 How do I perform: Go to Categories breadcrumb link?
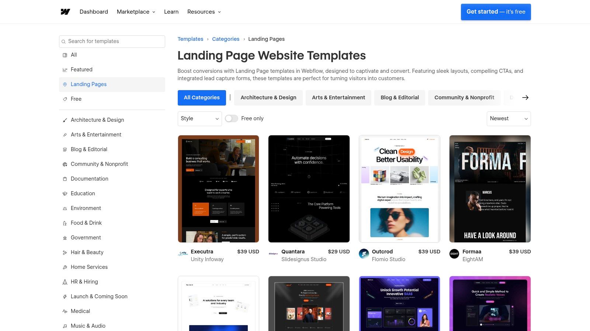click(x=226, y=39)
